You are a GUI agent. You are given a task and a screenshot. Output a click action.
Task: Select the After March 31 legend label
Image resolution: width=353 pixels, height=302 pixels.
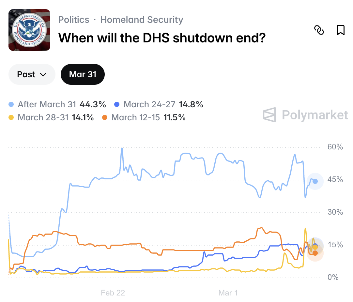[47, 105]
